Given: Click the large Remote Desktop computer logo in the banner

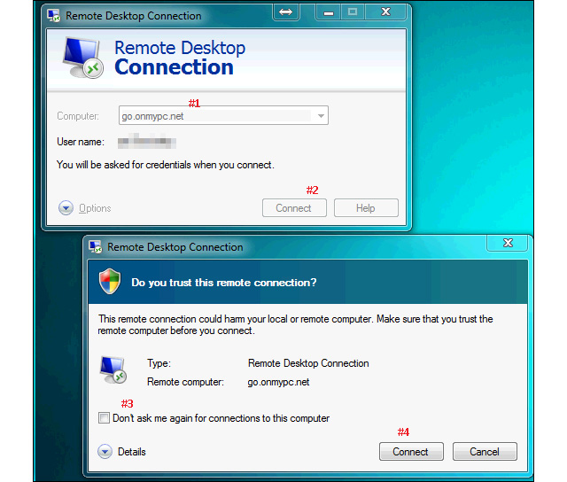Looking at the screenshot, I should pos(83,58).
